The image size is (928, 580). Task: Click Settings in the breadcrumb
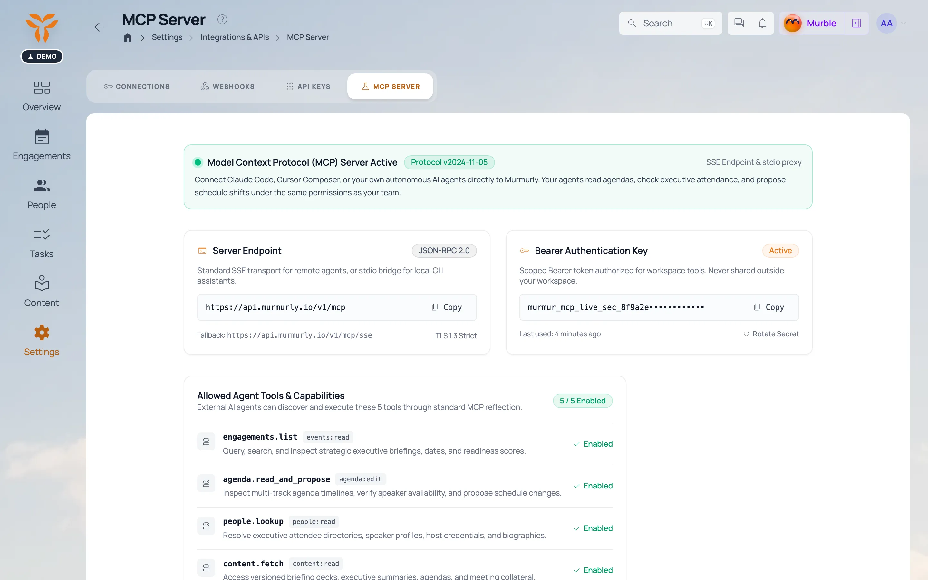[167, 37]
